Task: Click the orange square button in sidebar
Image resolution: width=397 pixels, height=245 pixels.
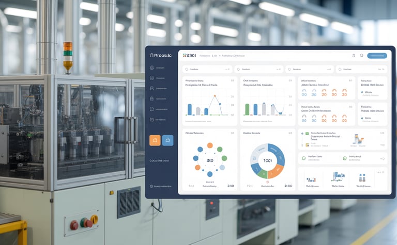Action: pos(155,140)
